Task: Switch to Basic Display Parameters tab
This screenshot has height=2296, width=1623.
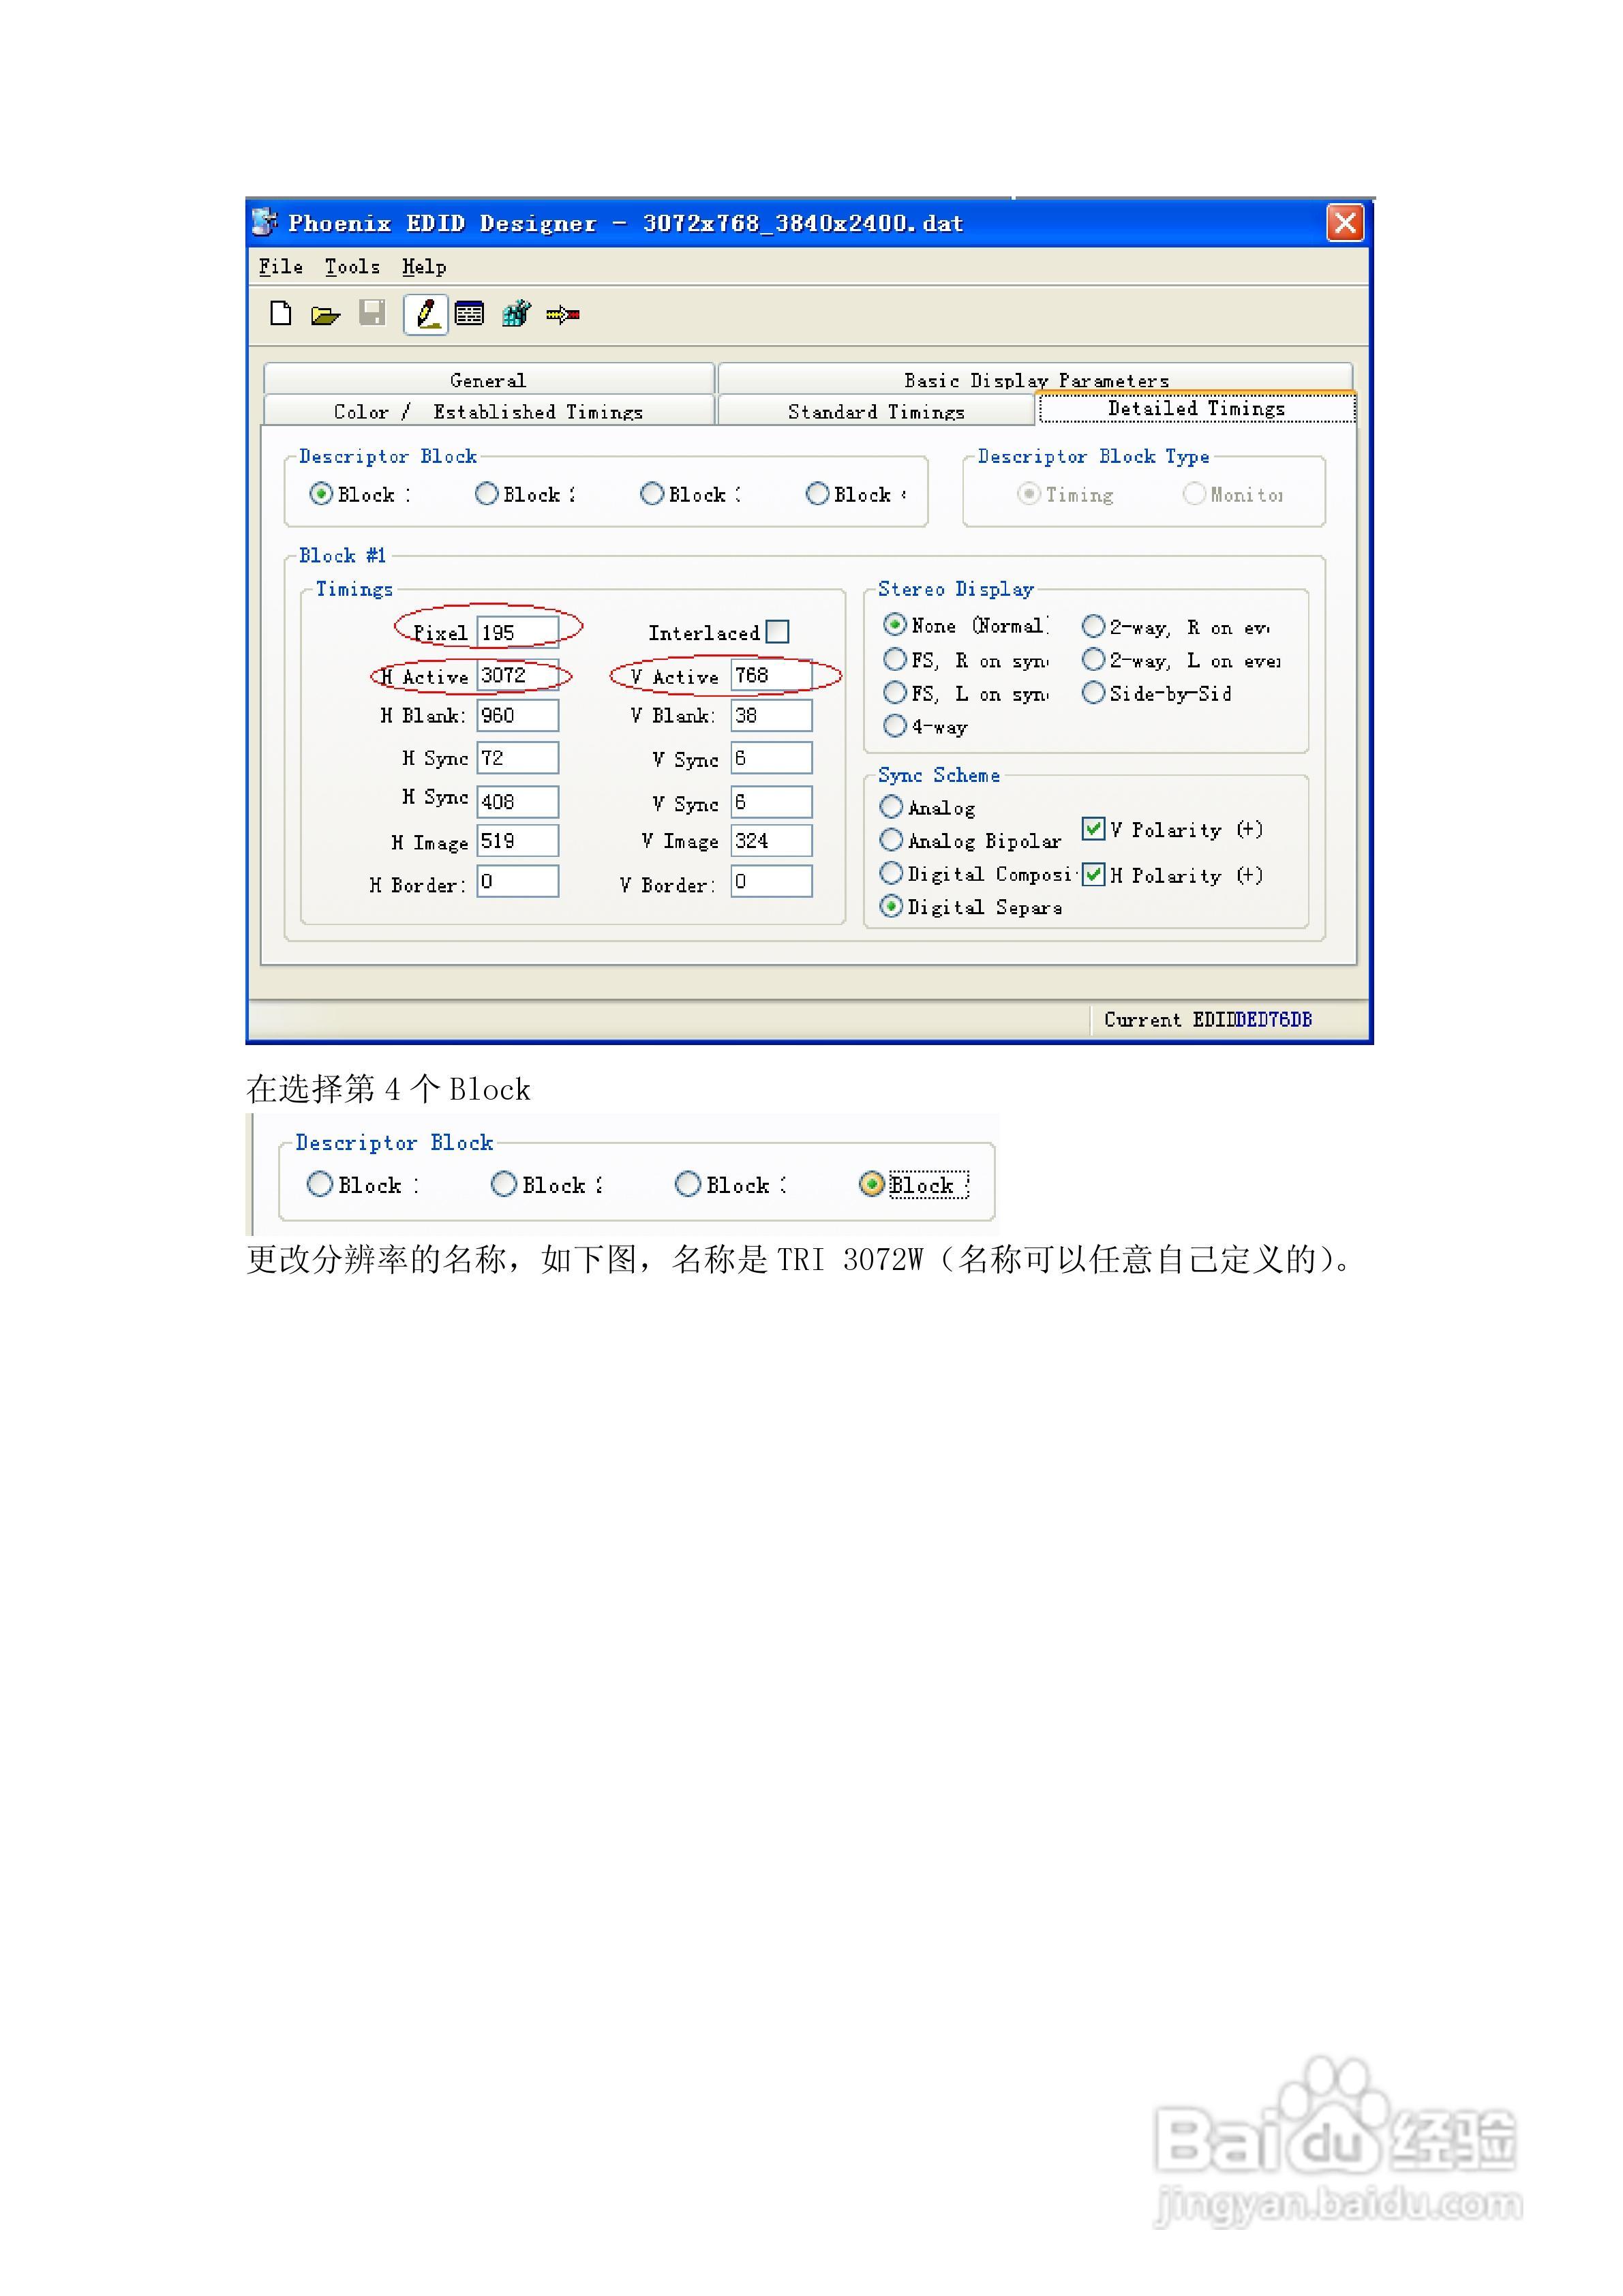Action: tap(1035, 379)
